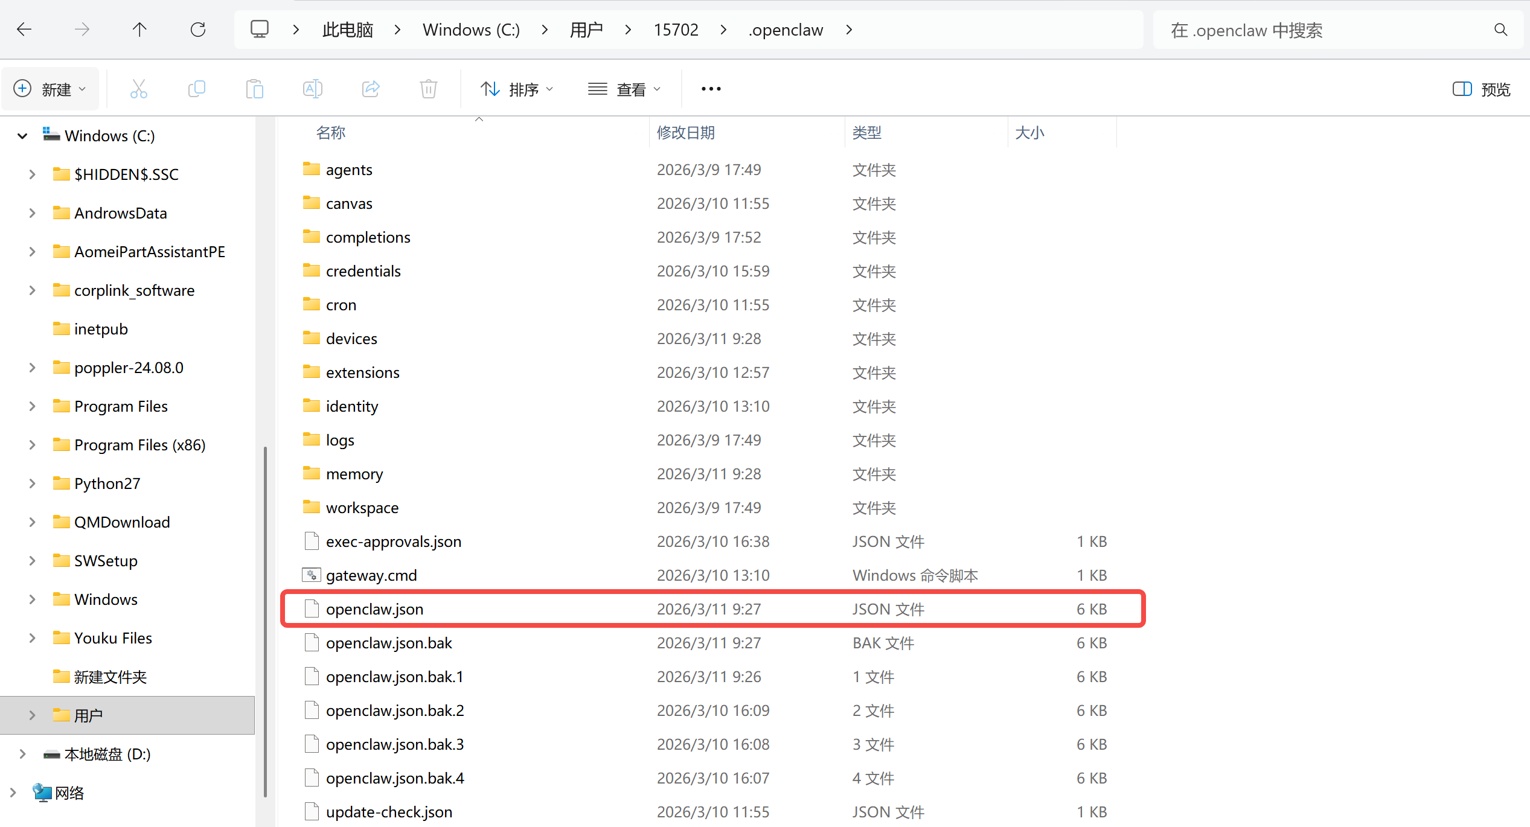Sort by the modified date column header
This screenshot has width=1530, height=827.
coord(685,133)
